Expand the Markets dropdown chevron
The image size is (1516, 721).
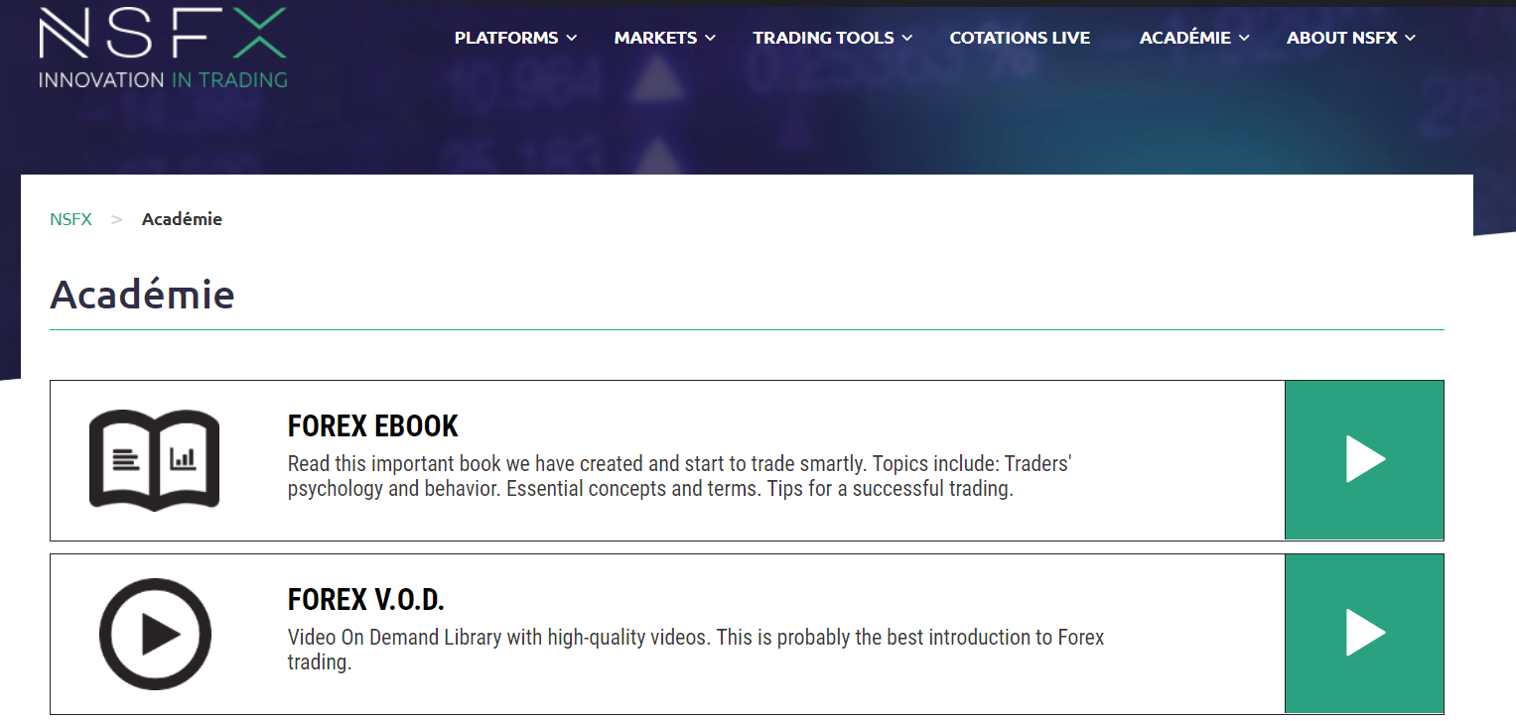coord(711,39)
